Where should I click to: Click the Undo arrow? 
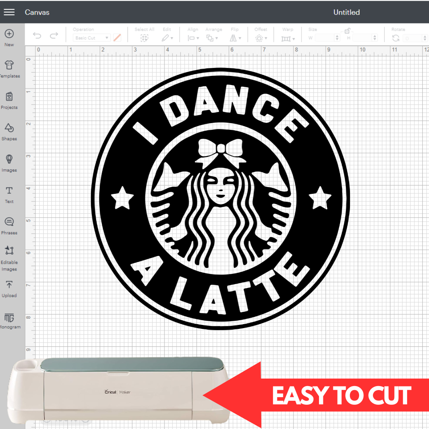pos(37,35)
